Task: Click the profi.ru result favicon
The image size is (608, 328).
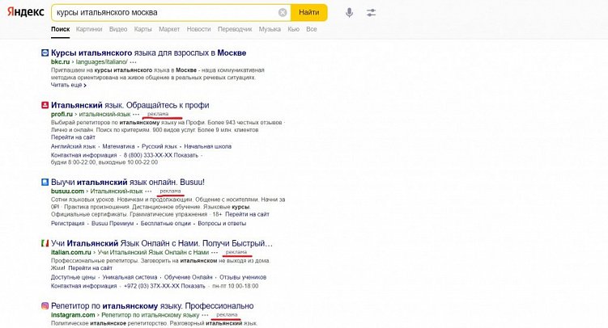Action: pos(45,105)
